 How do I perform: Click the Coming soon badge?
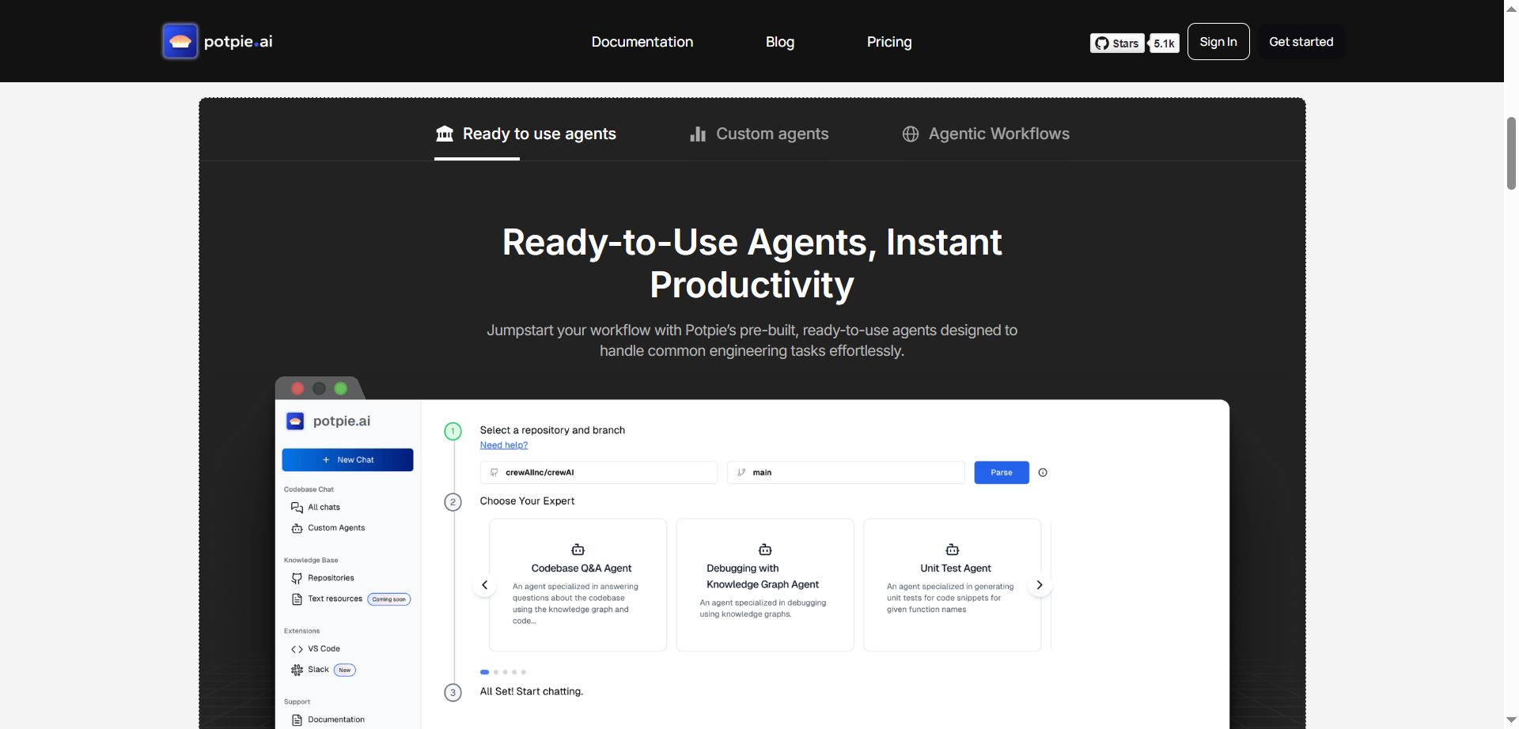click(388, 599)
